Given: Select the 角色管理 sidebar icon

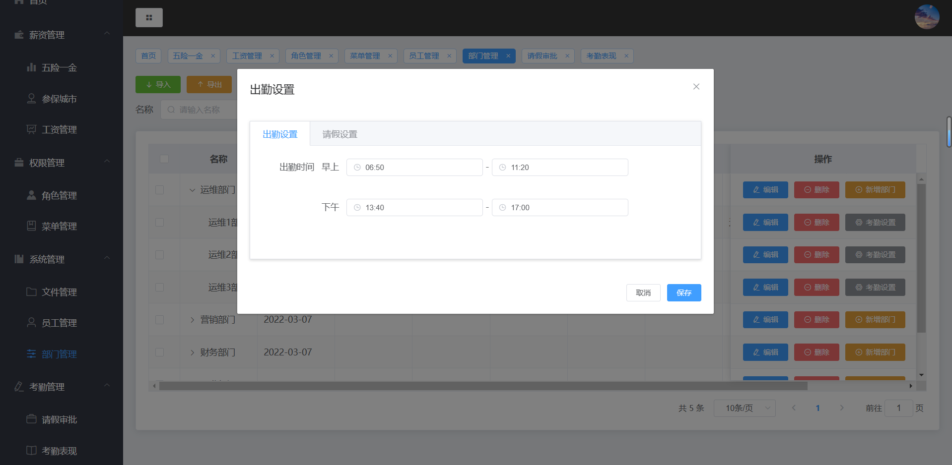Looking at the screenshot, I should [31, 195].
